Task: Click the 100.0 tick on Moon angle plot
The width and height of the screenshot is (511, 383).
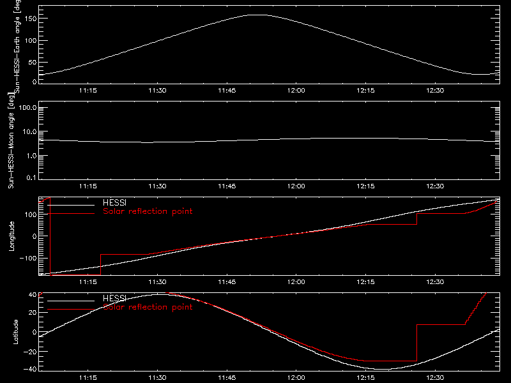Action: (x=27, y=107)
